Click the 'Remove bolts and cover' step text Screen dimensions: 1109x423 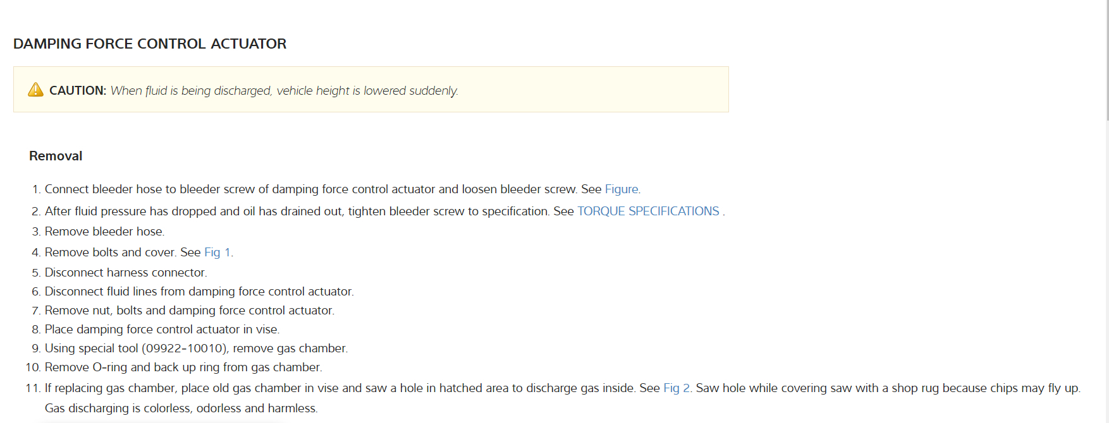click(111, 253)
